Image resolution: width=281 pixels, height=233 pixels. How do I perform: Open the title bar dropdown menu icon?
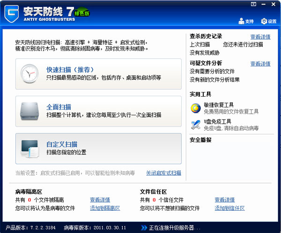coord(253,4)
